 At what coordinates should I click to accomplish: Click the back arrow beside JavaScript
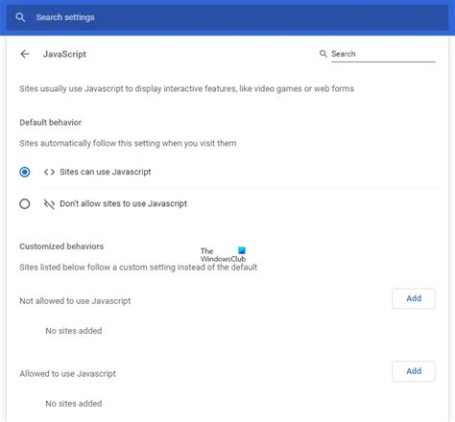[x=25, y=54]
